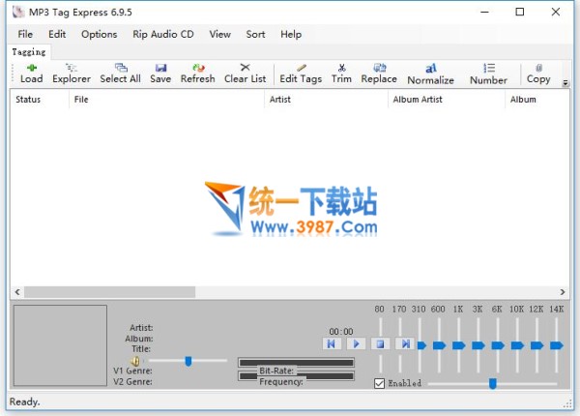The image size is (580, 416).
Task: Click the volume speaker icon
Action: [x=135, y=361]
